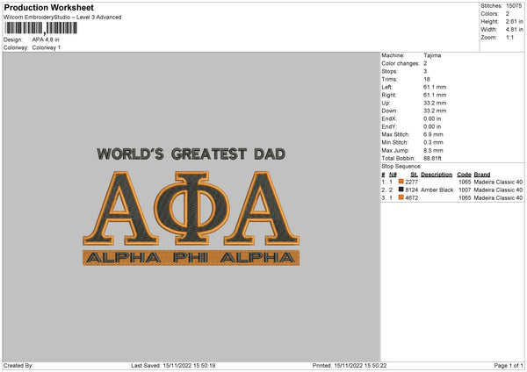Click the Code column header
This screenshot has height=372, width=527.
pos(465,174)
